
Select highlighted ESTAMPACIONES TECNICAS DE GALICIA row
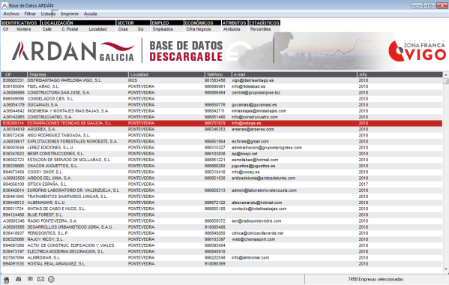(222, 123)
